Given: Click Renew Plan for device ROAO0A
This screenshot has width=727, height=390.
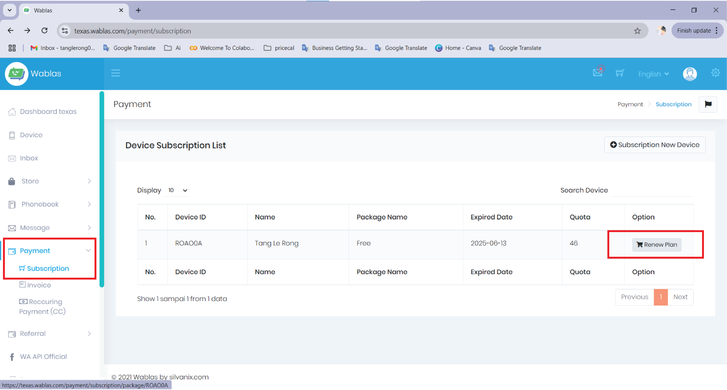Looking at the screenshot, I should pyautogui.click(x=657, y=244).
